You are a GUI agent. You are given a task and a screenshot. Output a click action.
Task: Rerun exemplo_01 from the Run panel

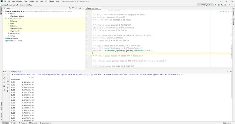4,75
